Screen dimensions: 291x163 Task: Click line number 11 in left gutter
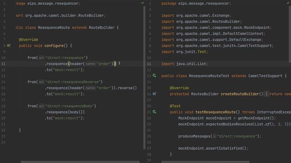[3, 64]
